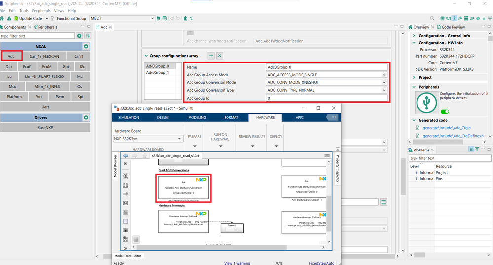
Task: Switch to Simulink DEBUG tab
Action: pyautogui.click(x=163, y=117)
